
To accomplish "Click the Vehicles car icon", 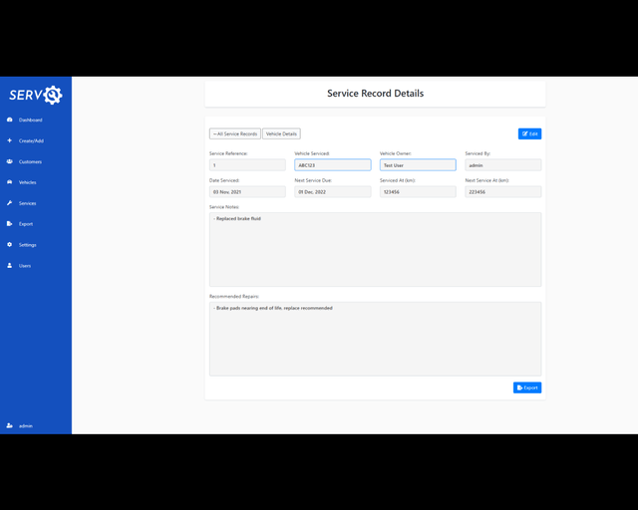I will (x=10, y=182).
